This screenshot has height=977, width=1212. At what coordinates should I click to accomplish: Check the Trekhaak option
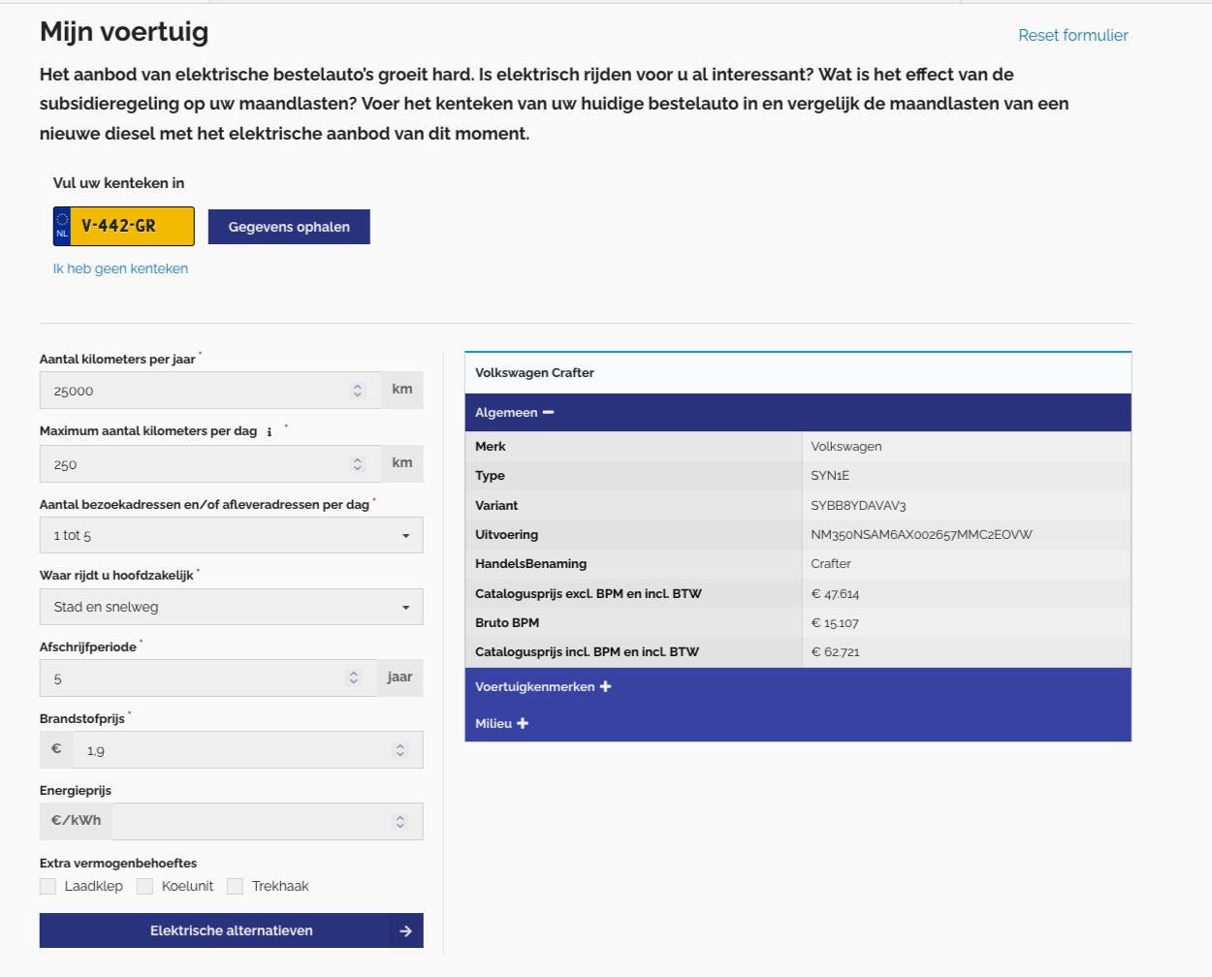[235, 886]
